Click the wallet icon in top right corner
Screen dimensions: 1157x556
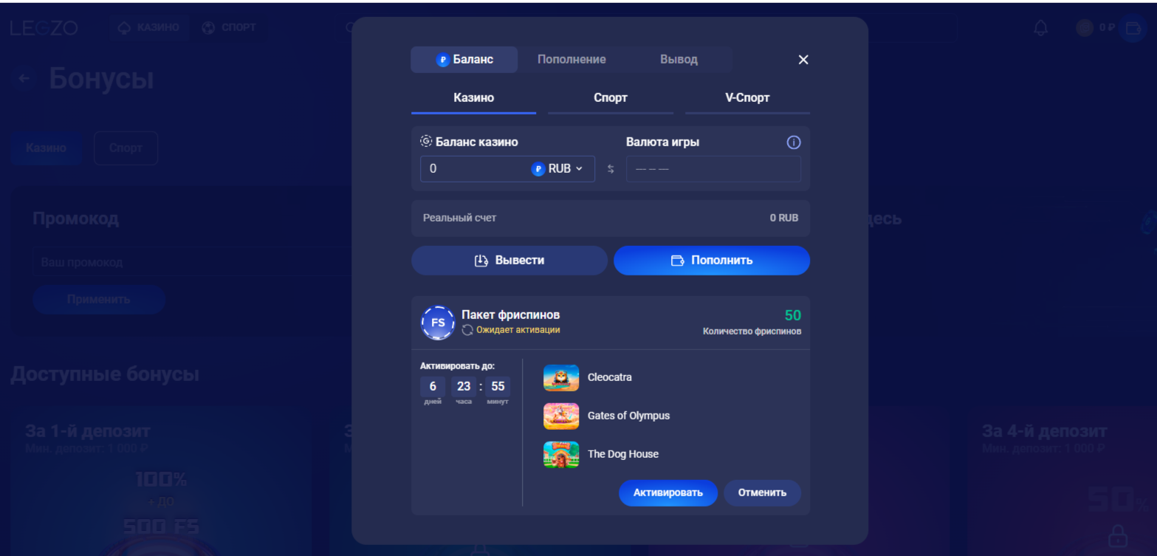pos(1132,28)
